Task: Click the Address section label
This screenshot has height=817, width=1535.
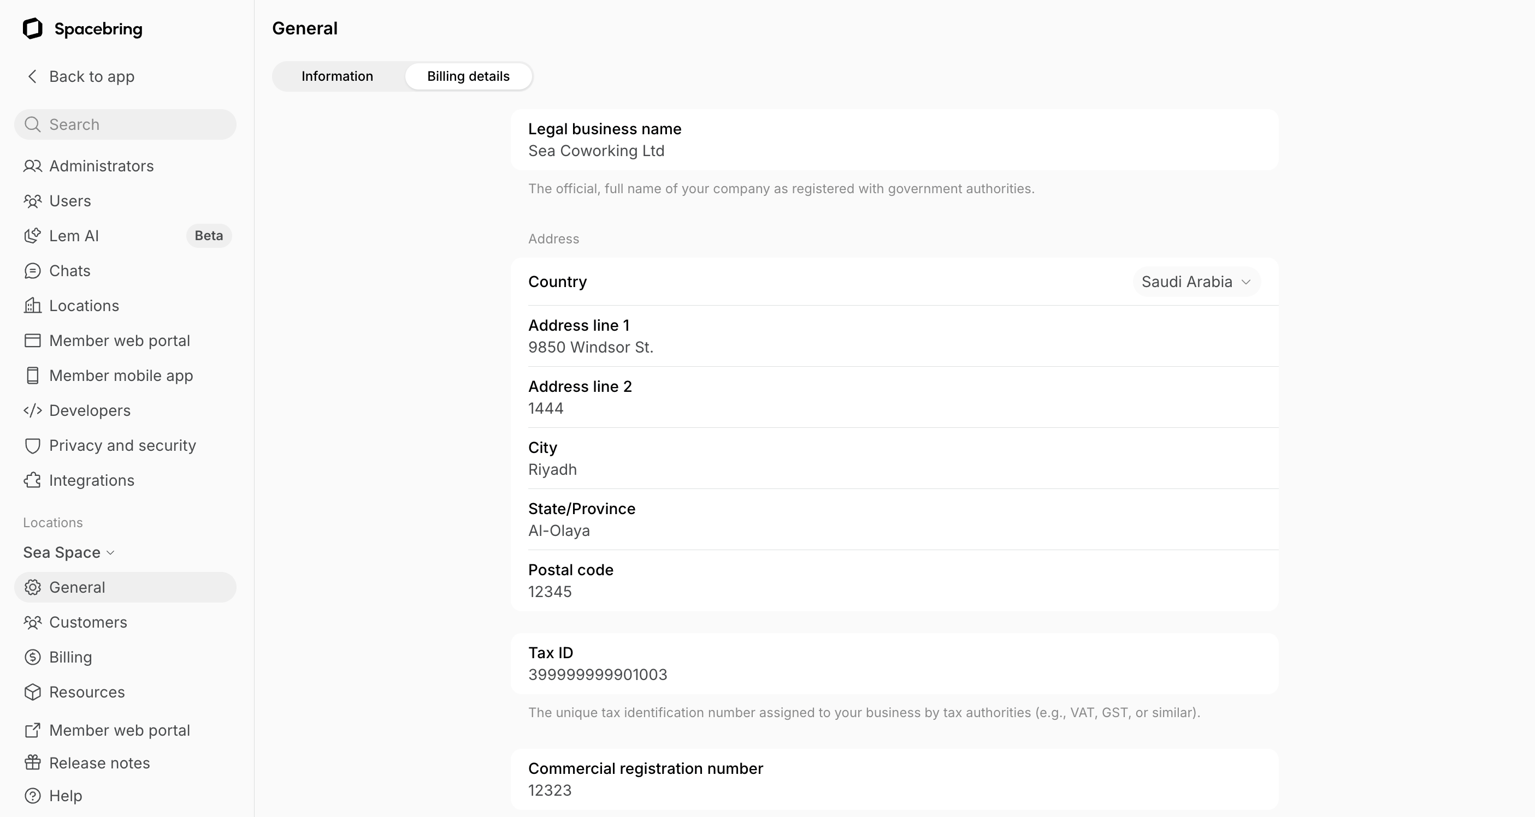Action: [x=553, y=239]
